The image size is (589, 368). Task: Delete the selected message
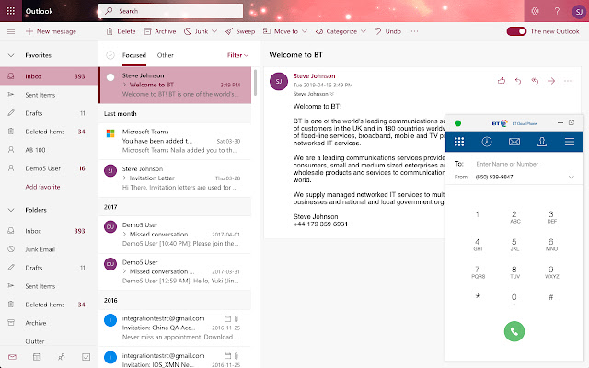[121, 31]
